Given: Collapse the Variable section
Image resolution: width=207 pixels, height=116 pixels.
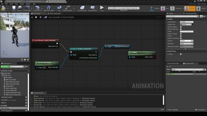Looking at the screenshot, I should (167, 19).
